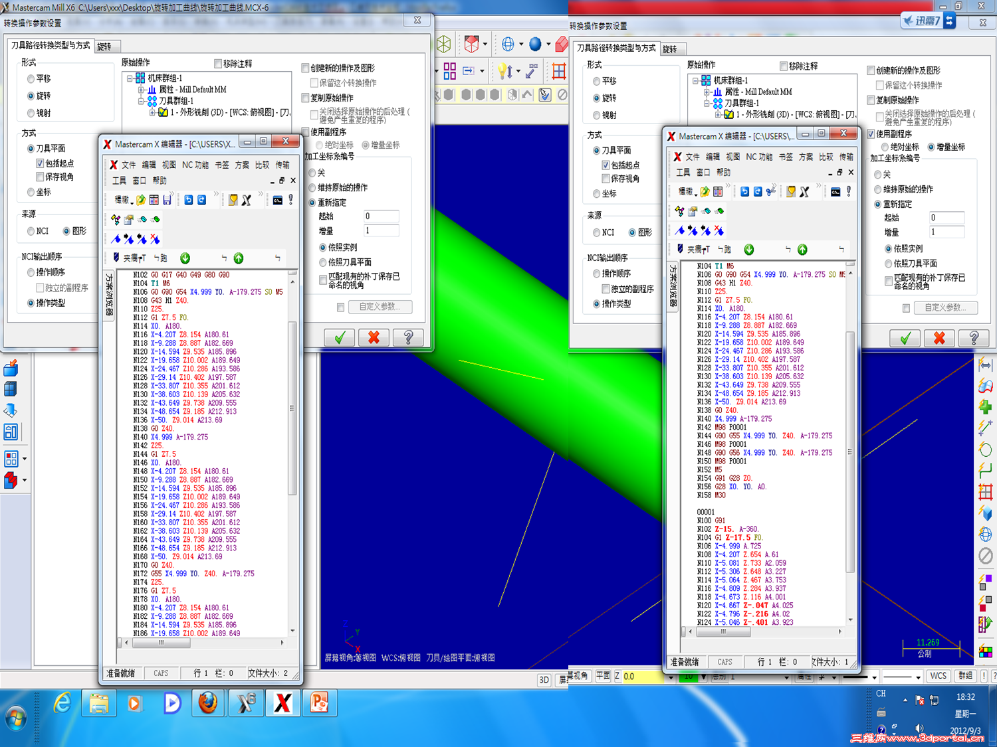The height and width of the screenshot is (747, 997).
Task: Click 增量 input field in right-hand dialog
Action: pos(946,232)
